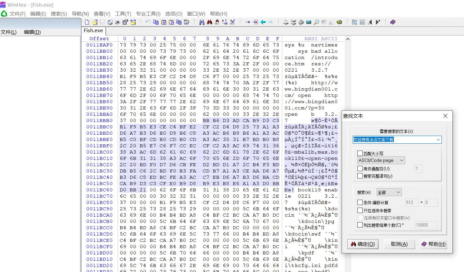Open the 选项(O) menu

point(174,14)
